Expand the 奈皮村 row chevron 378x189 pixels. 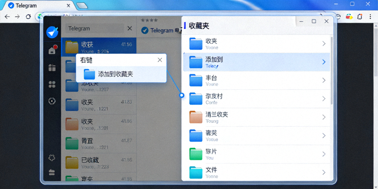(x=324, y=99)
